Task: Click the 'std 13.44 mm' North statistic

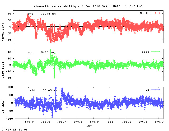Action: (x=42, y=14)
